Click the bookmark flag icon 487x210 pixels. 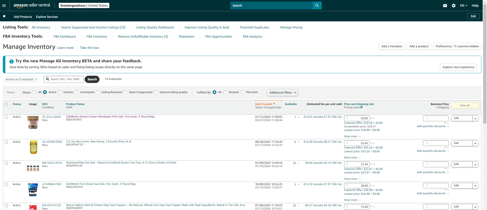4,16
